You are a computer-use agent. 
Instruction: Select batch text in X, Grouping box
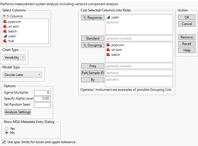116,55
